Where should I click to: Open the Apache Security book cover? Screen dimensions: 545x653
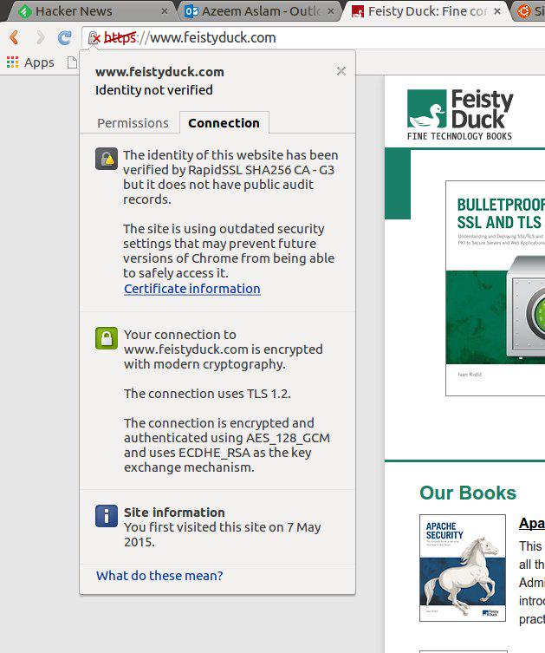(463, 568)
